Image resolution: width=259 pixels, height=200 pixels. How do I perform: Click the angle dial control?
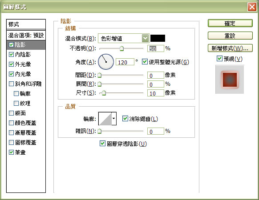[106, 62]
